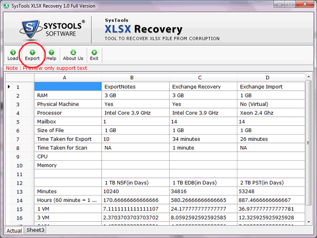The image size is (317, 238).
Task: Select the 887.4666666666667 cell
Action: [x=271, y=200]
